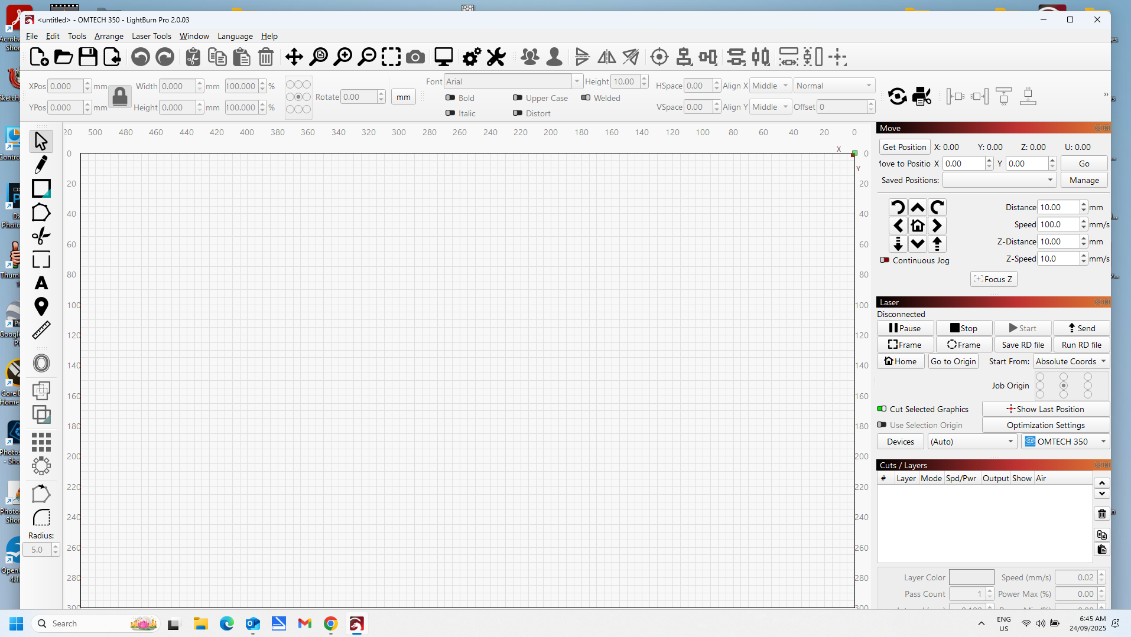Click the camera capture icon

point(415,57)
